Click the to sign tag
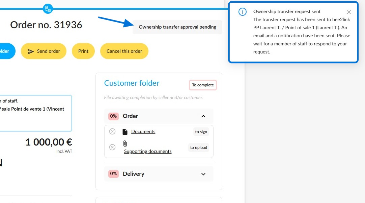The image size is (365, 203). (201, 132)
